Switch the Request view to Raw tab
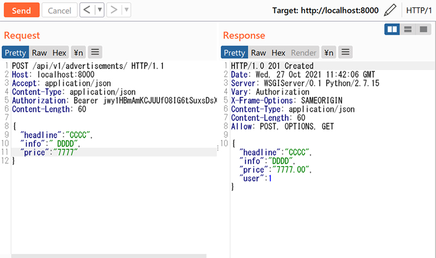 tap(39, 52)
